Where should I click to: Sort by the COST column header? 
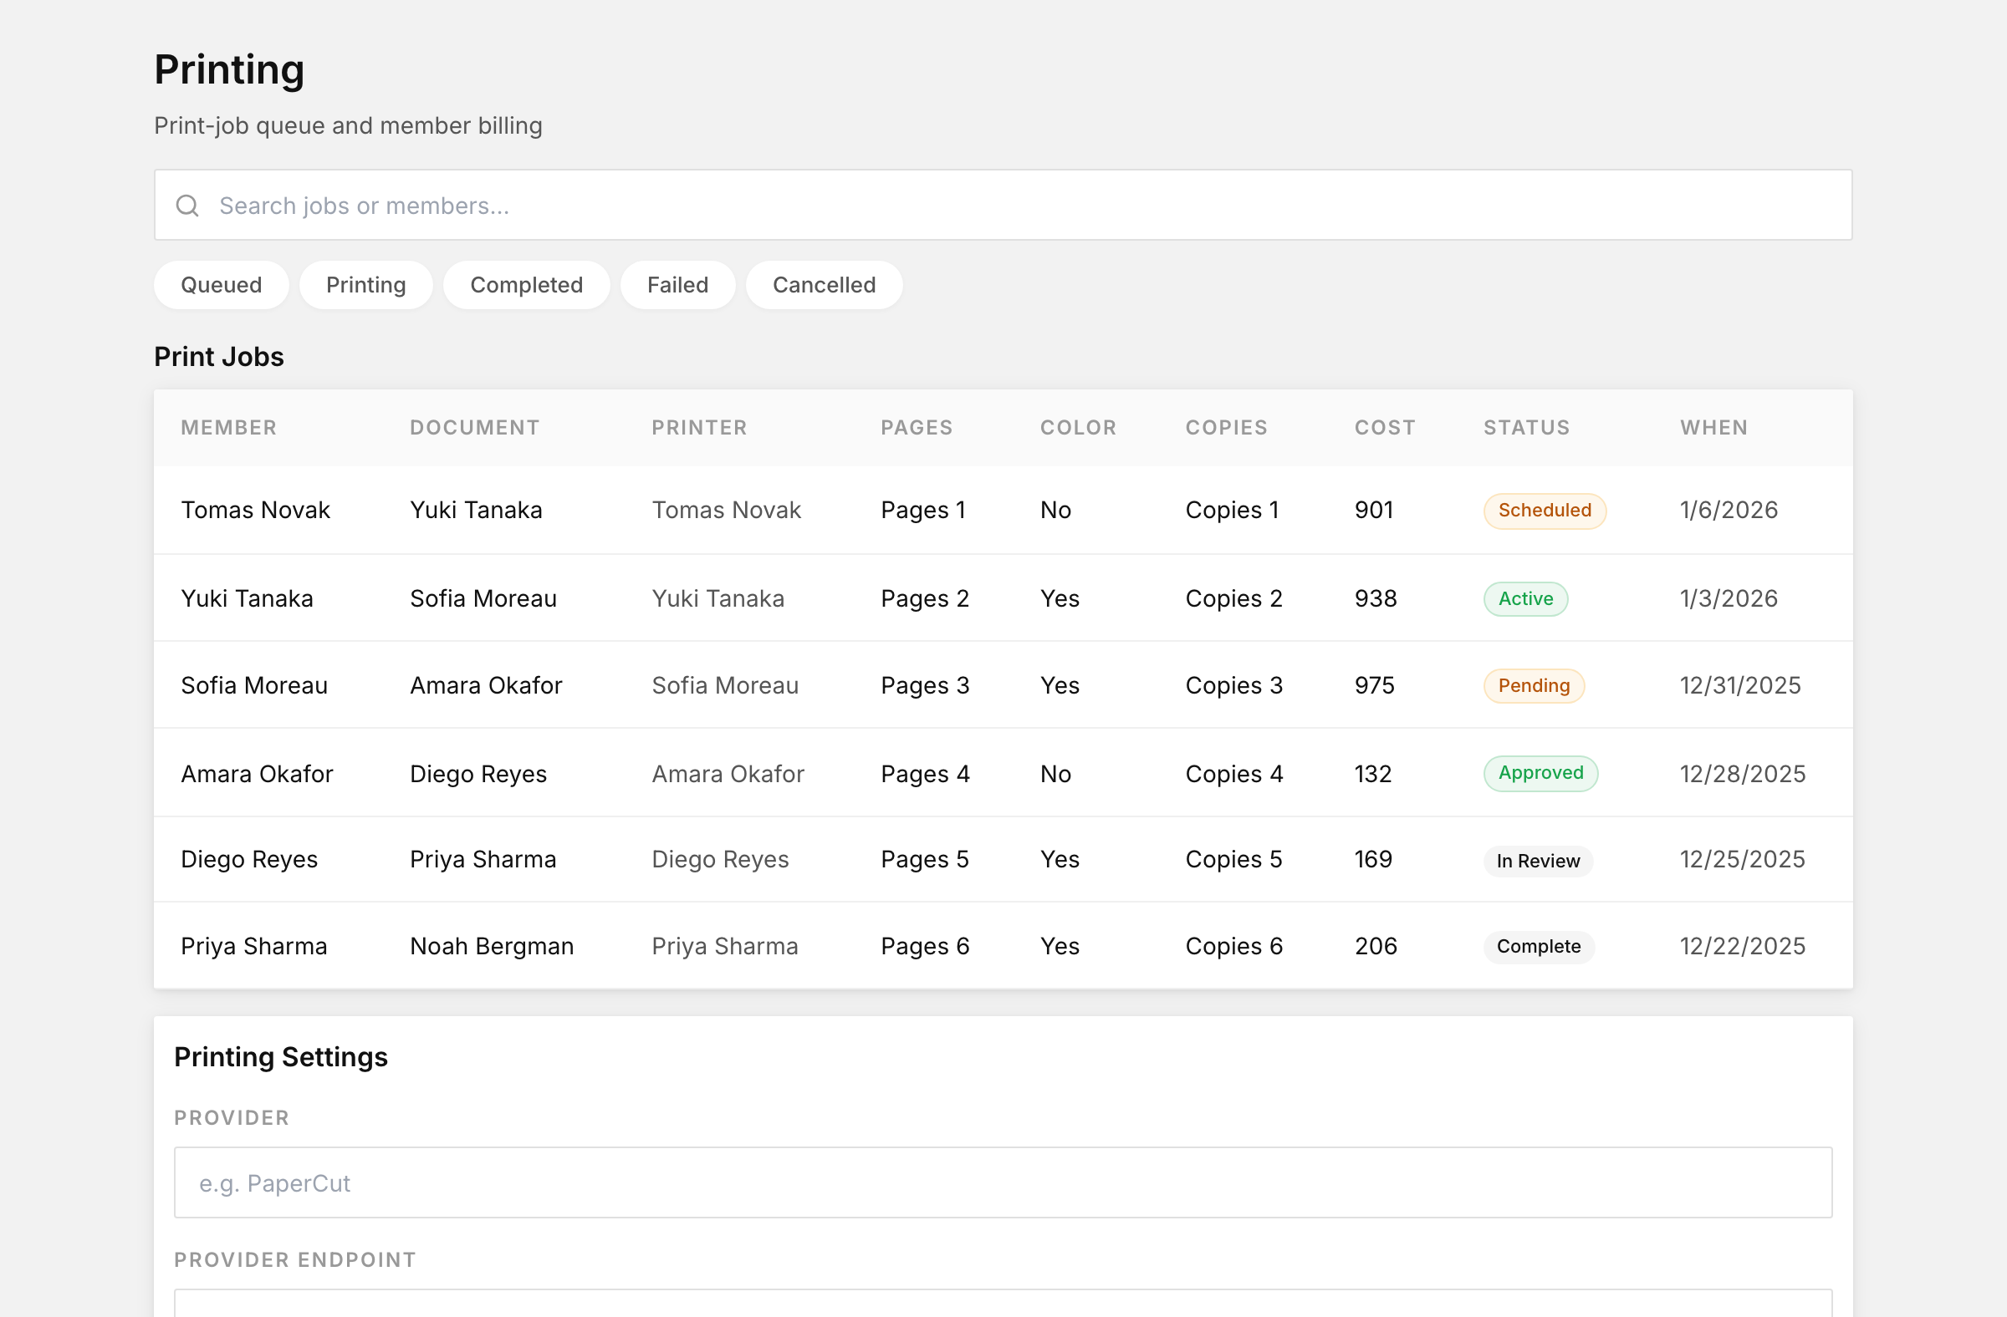(1385, 427)
